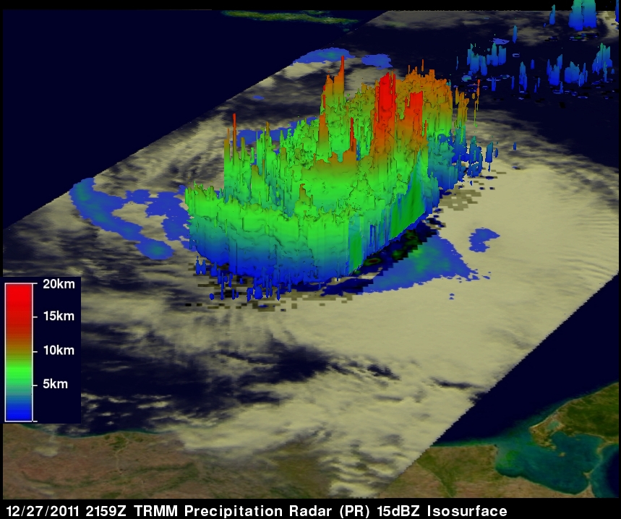
Task: Click the caption text '15dBZ Isosurface'
Action: coord(442,510)
